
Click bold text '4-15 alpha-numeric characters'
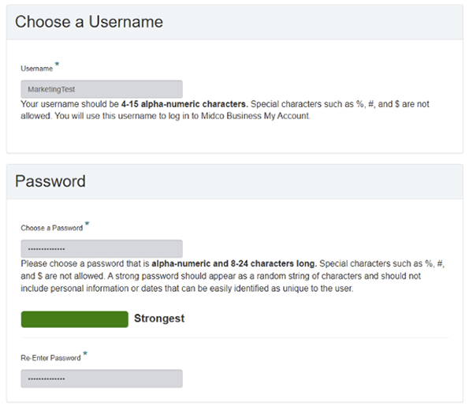184,104
